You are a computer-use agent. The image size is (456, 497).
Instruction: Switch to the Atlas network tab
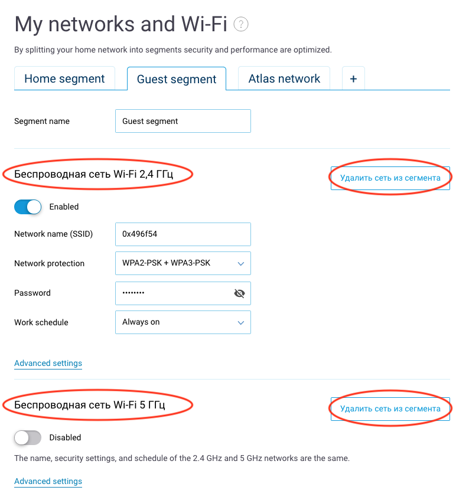point(284,79)
